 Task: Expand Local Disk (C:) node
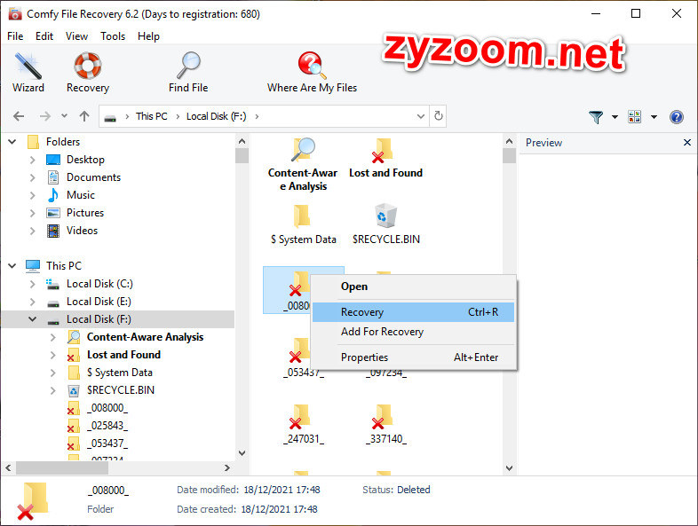point(32,284)
